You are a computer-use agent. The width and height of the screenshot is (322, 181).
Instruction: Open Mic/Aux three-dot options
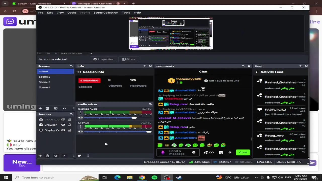pos(80,127)
